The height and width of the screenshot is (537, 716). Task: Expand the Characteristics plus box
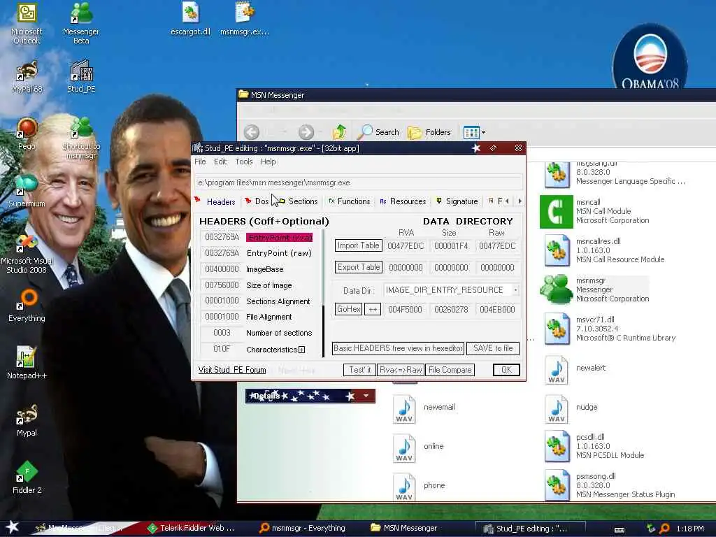(x=301, y=350)
